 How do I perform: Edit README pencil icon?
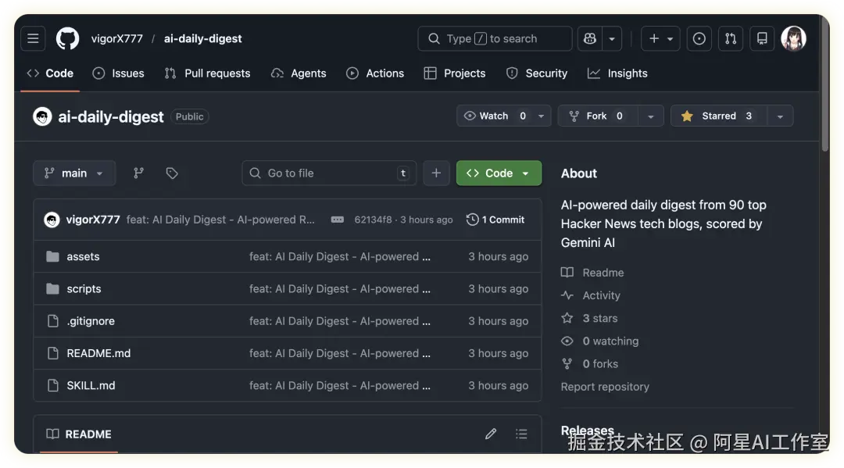(490, 434)
